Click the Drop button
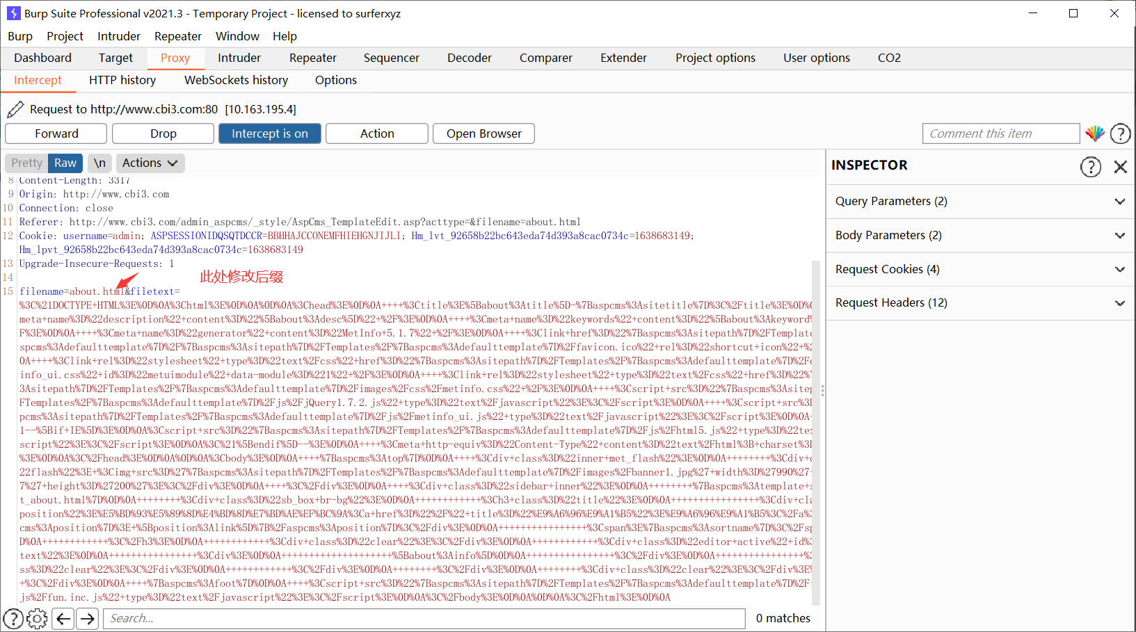The width and height of the screenshot is (1136, 632). 163,133
